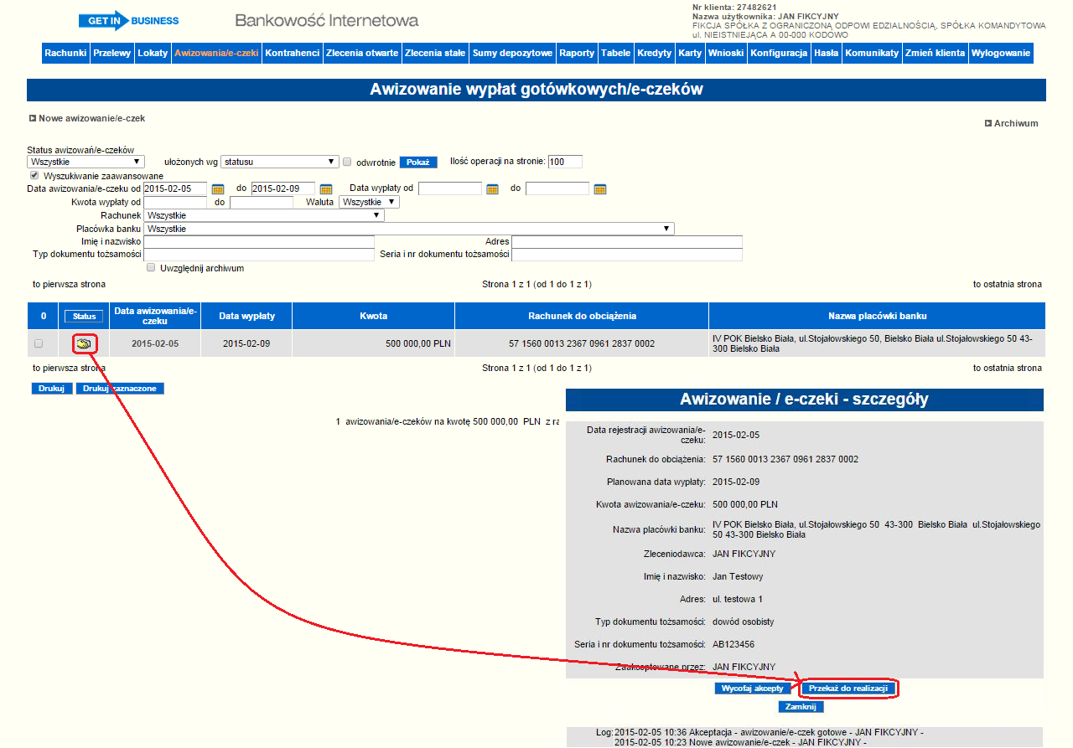The width and height of the screenshot is (1073, 748).
Task: Click Wycofaj akcepty button
Action: tap(753, 689)
